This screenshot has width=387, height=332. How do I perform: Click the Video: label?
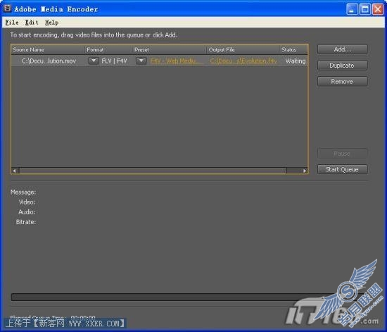coord(27,202)
